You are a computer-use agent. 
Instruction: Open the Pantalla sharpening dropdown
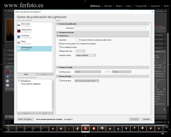(x=88, y=72)
